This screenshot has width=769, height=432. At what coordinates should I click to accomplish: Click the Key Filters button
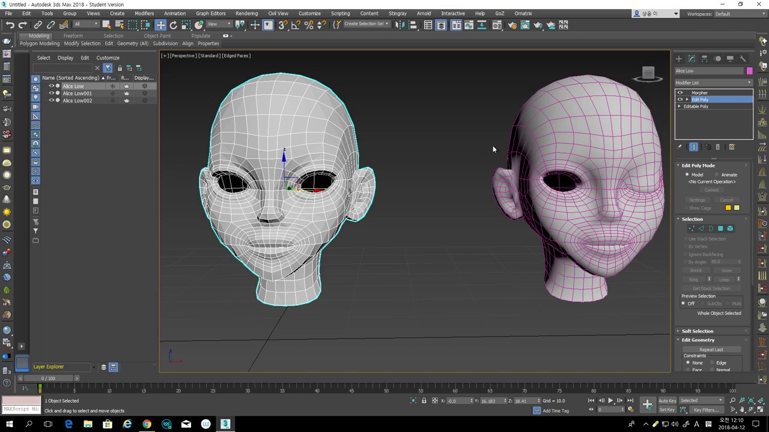[706, 410]
